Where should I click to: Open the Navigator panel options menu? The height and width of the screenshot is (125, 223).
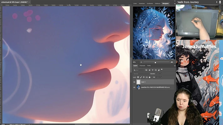tap(175, 3)
